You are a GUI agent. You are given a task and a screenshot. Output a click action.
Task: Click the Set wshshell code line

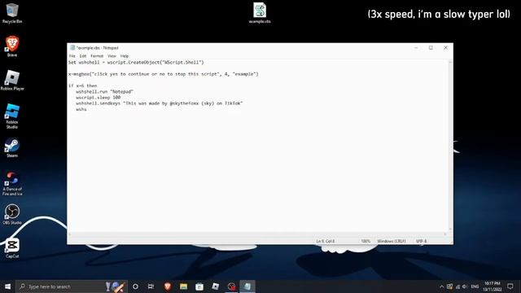(136, 63)
